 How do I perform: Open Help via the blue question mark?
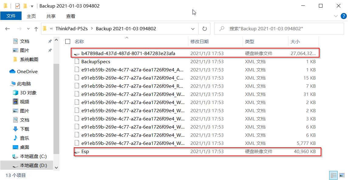(x=344, y=16)
